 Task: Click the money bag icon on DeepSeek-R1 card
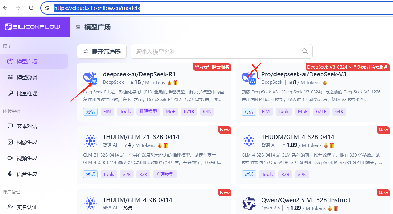[169, 82]
